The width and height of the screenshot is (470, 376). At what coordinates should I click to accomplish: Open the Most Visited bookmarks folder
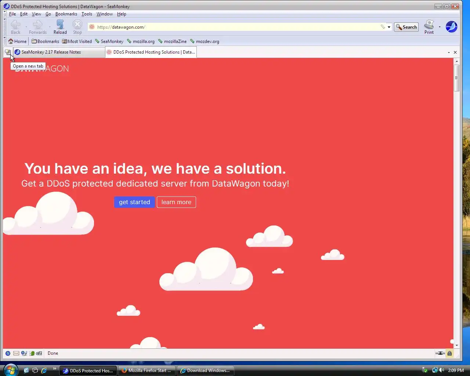tap(77, 41)
